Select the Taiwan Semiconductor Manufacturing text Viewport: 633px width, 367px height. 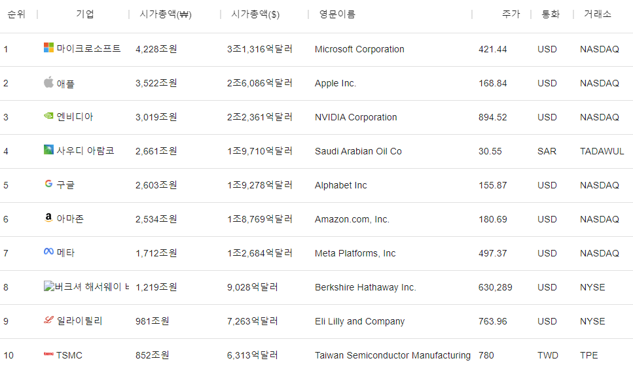(392, 355)
